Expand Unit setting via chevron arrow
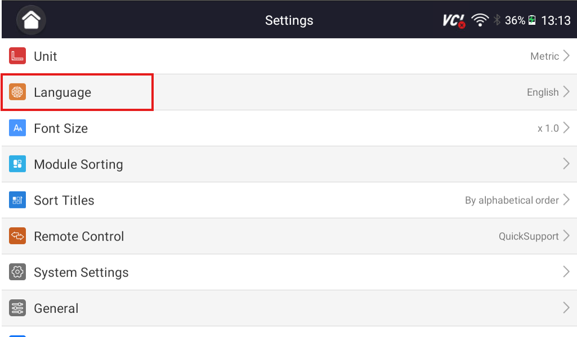Screen dimensions: 577x337 566,56
